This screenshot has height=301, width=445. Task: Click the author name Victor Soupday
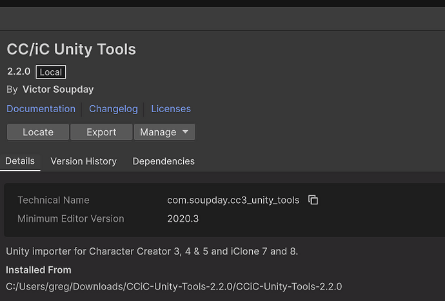point(58,90)
